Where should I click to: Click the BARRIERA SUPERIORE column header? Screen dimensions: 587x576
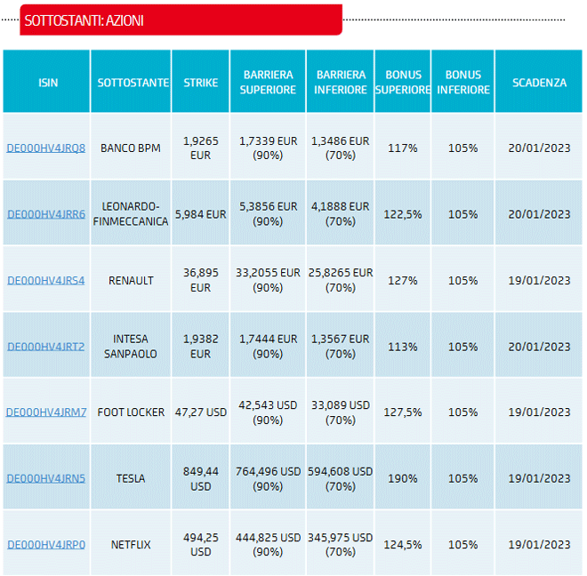tap(268, 83)
